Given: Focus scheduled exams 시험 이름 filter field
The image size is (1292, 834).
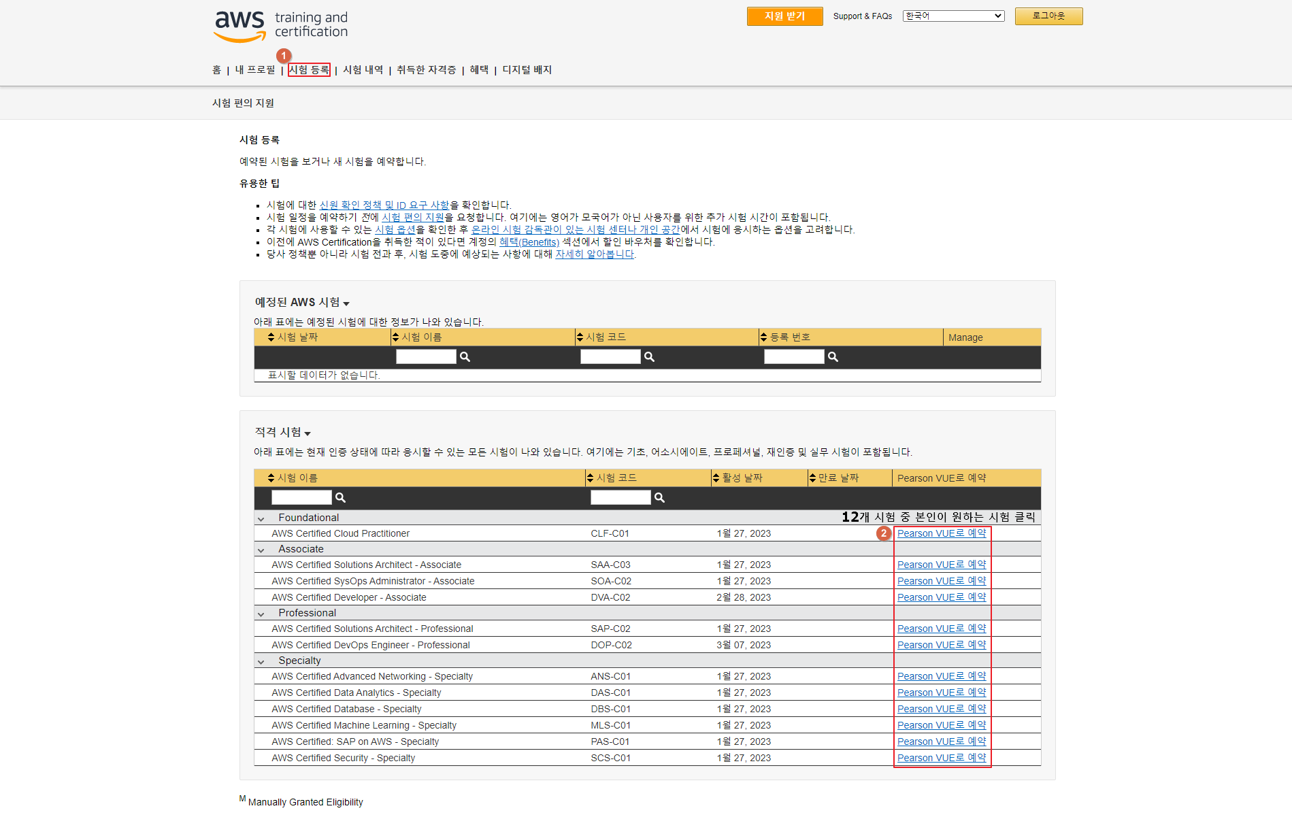Looking at the screenshot, I should click(x=426, y=357).
